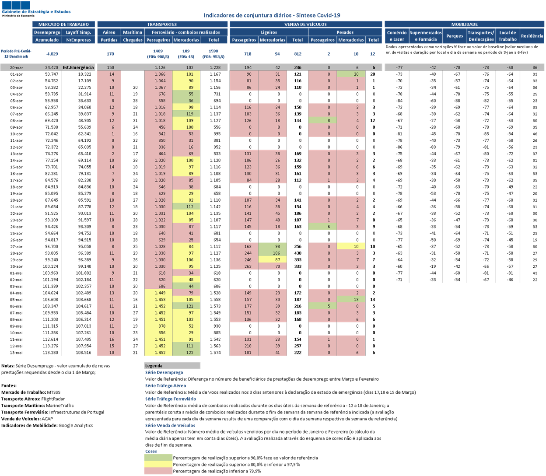Screen dimensions: 546x476
Task: Select the cell showing 1.228
Action: pos(215,67)
